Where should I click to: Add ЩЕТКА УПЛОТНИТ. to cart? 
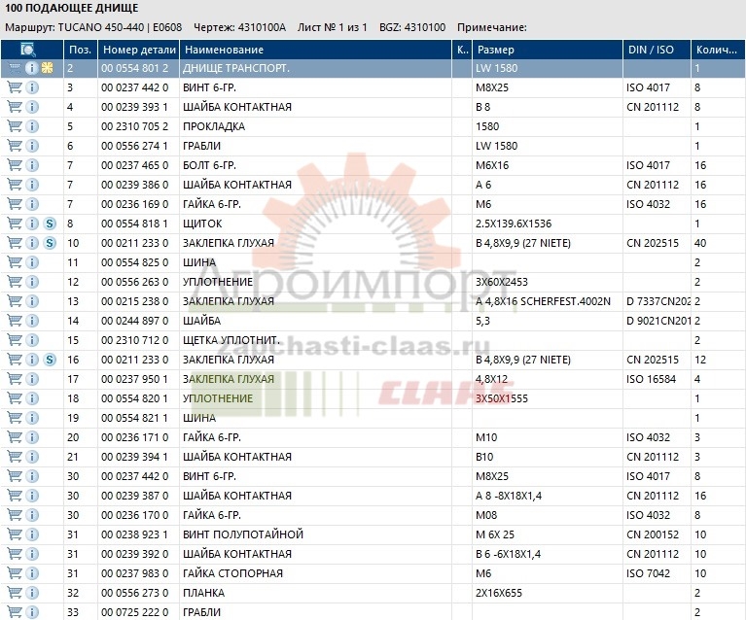pos(15,340)
